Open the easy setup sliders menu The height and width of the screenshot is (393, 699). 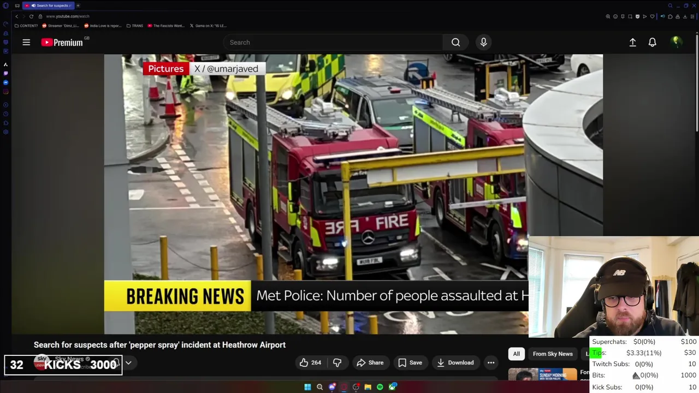point(692,16)
